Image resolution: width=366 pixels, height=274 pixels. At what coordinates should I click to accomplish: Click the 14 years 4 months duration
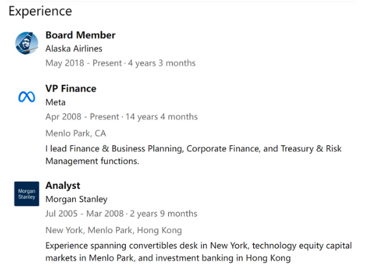pyautogui.click(x=162, y=117)
